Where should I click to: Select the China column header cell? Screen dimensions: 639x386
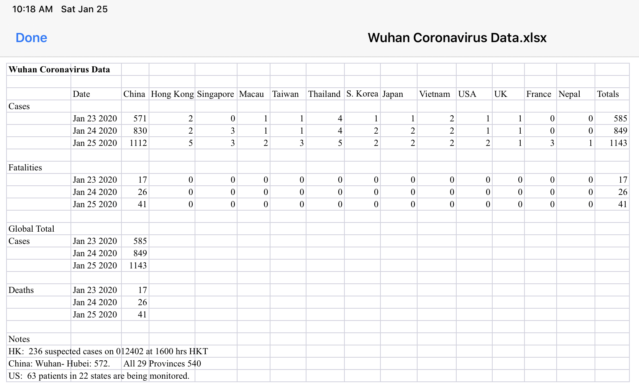click(134, 94)
